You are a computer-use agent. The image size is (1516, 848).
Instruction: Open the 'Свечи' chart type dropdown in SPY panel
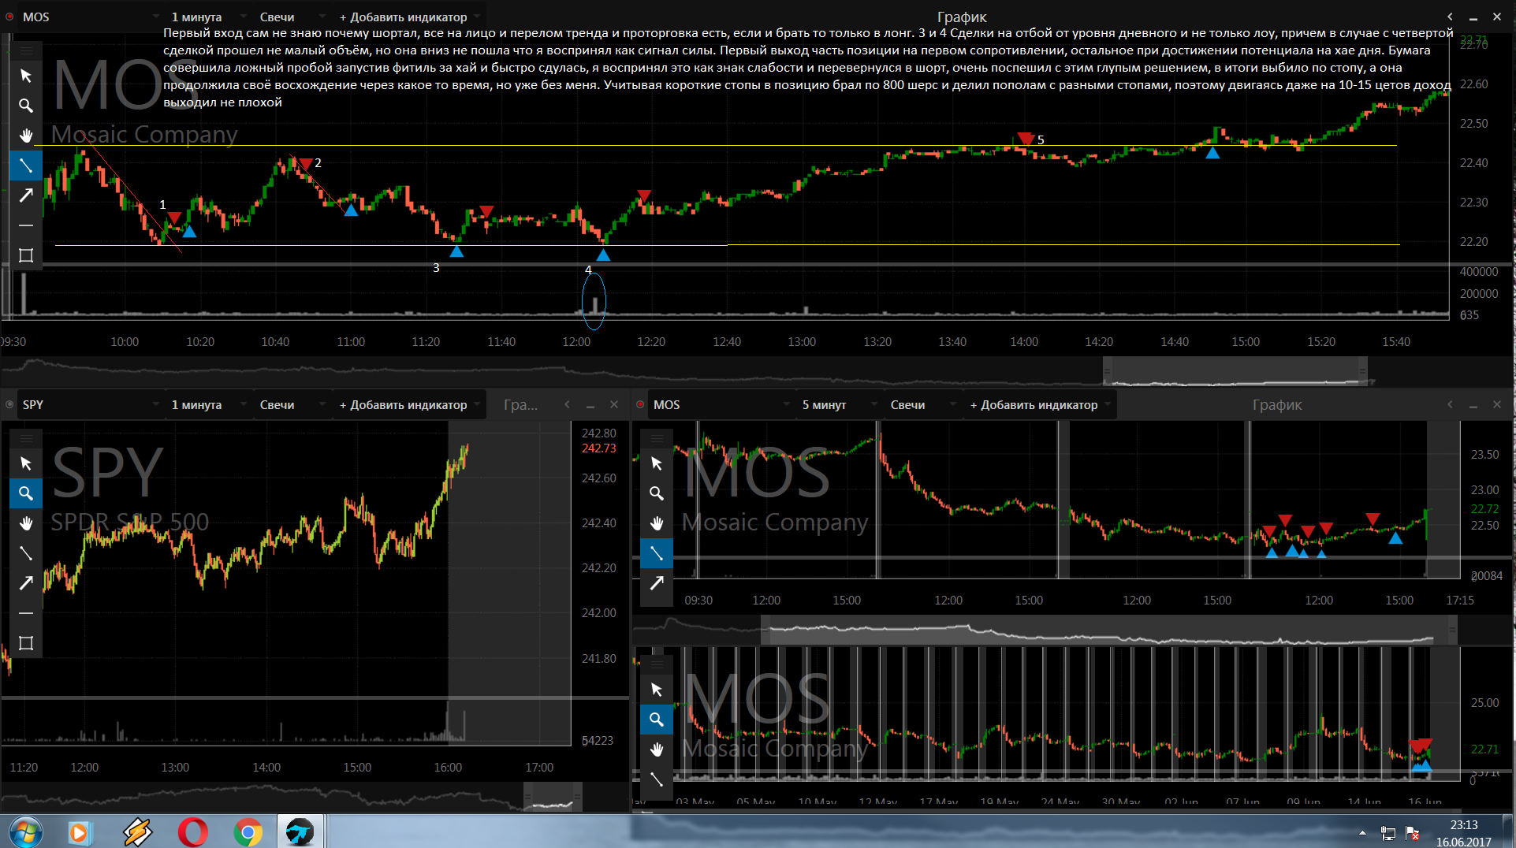pyautogui.click(x=322, y=404)
